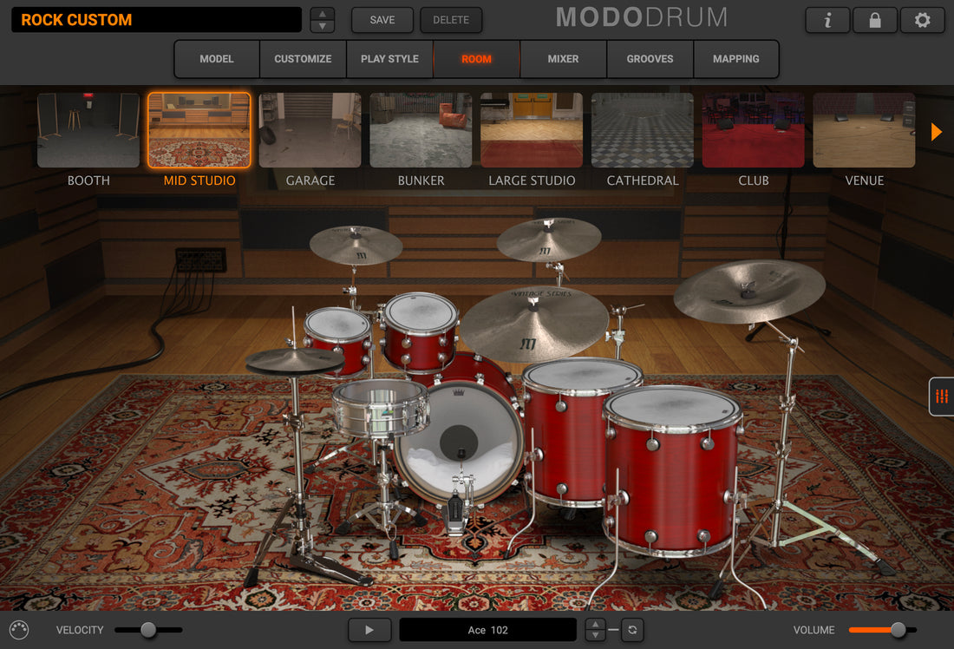Image resolution: width=954 pixels, height=649 pixels.
Task: Click the MID STUDIO label text
Action: click(199, 180)
